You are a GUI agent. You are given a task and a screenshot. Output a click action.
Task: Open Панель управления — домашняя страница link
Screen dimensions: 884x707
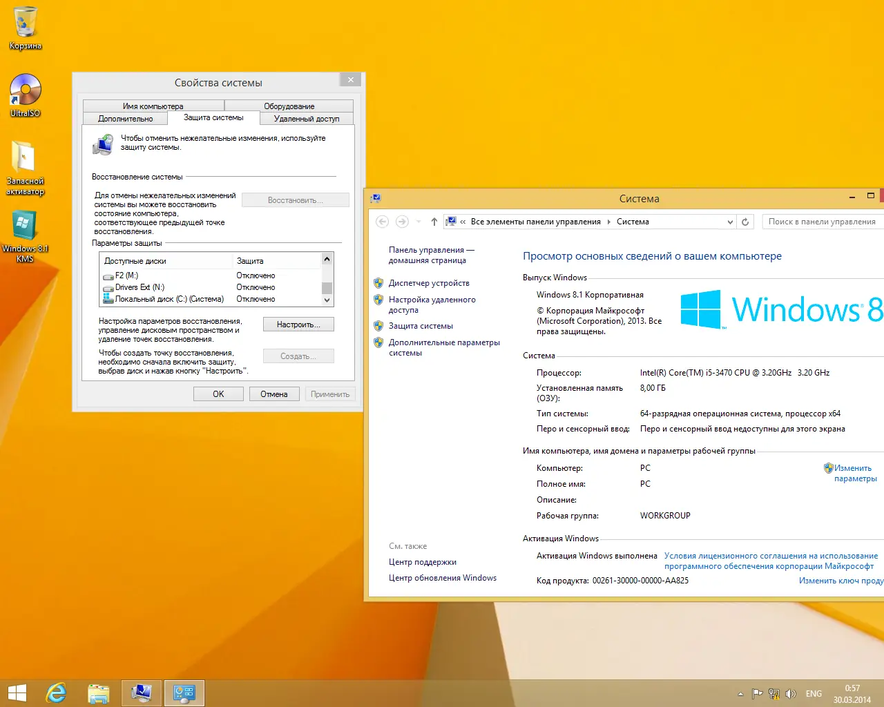(x=432, y=255)
